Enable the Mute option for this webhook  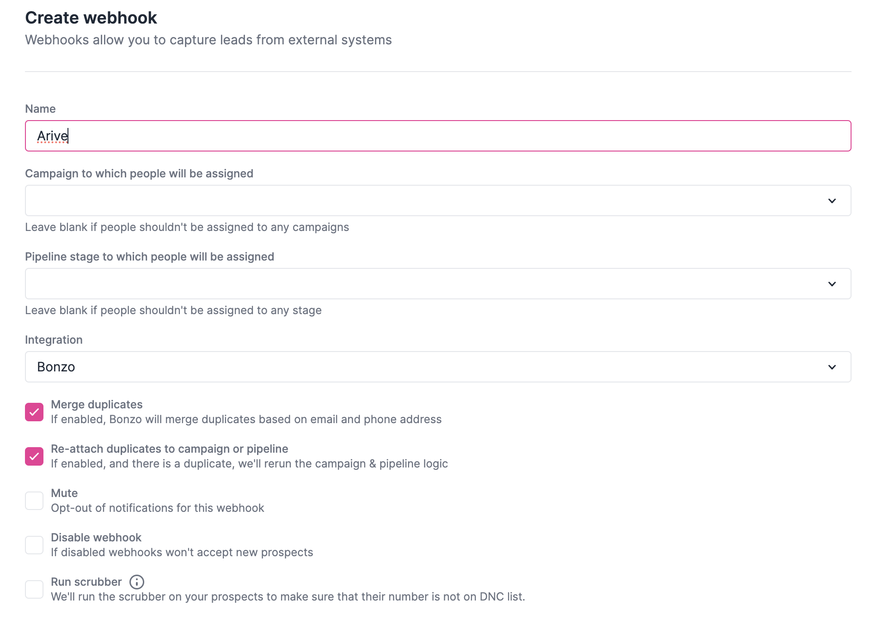click(34, 500)
